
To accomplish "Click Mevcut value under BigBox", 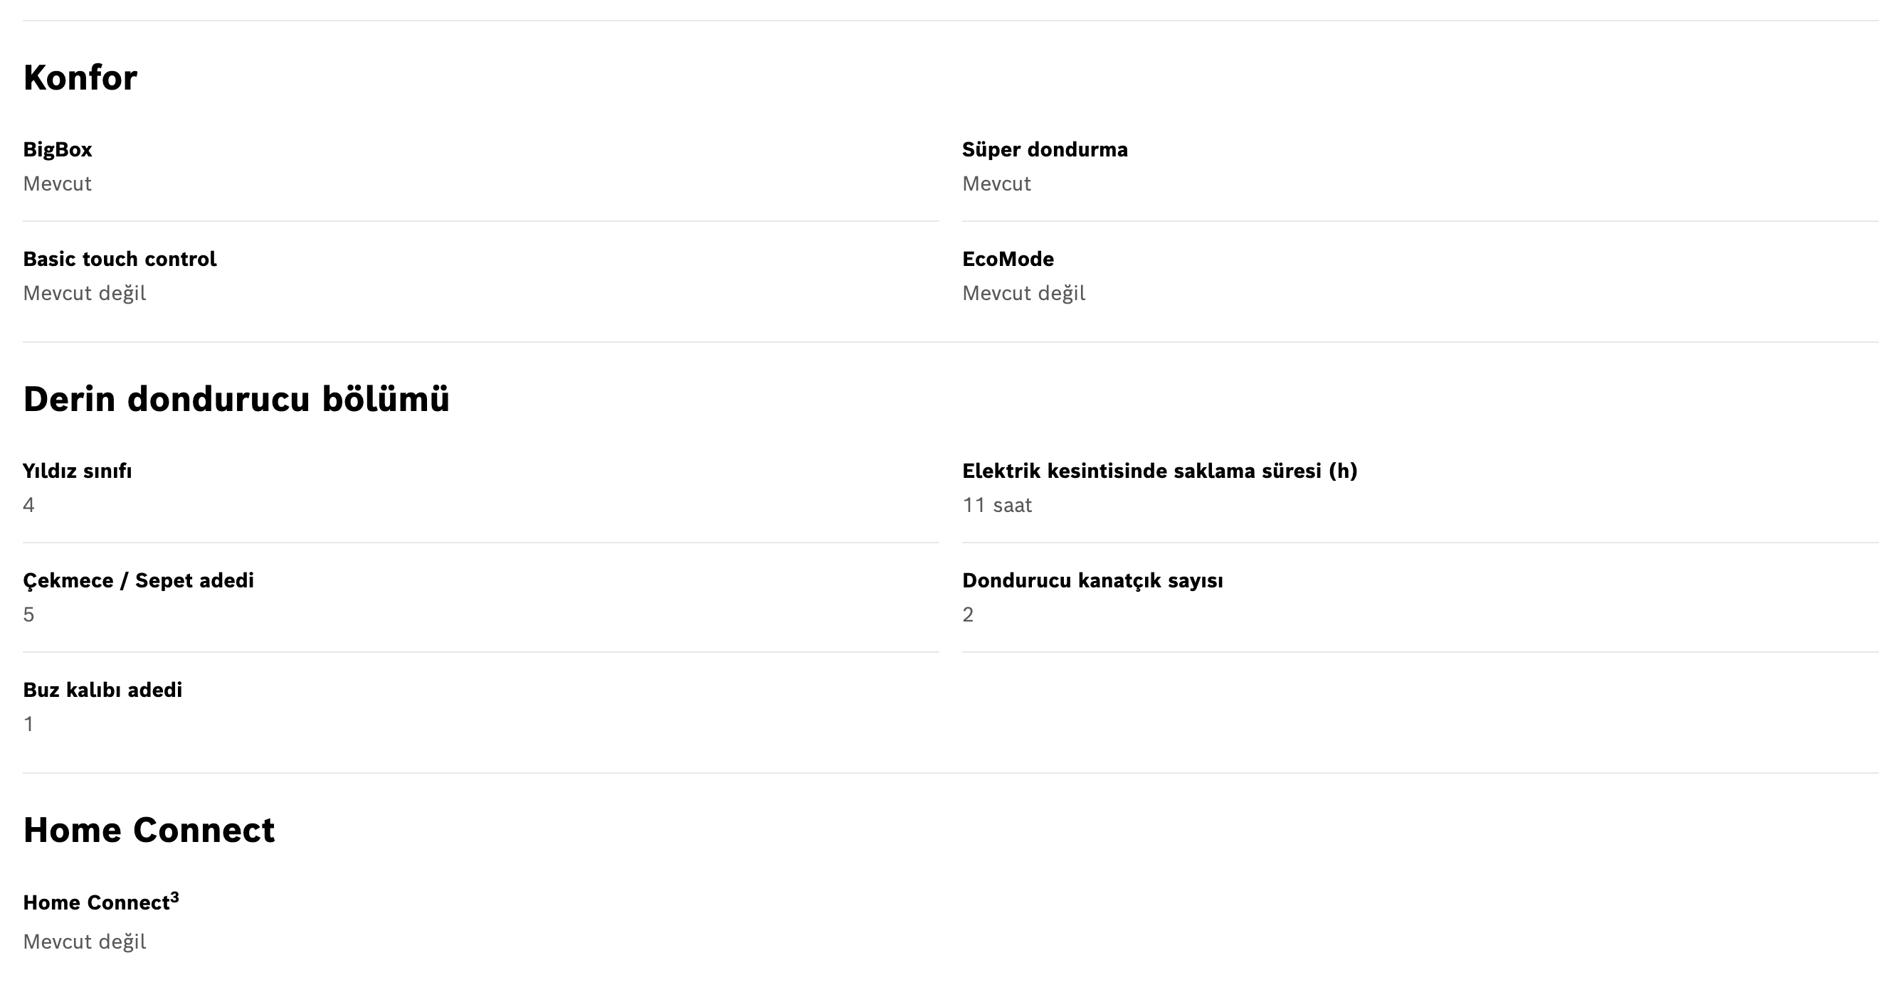I will (58, 183).
